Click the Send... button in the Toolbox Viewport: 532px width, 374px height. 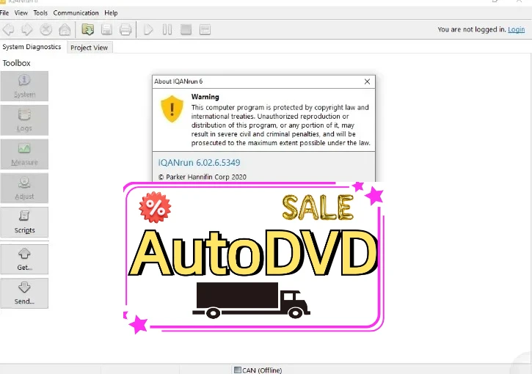24,293
